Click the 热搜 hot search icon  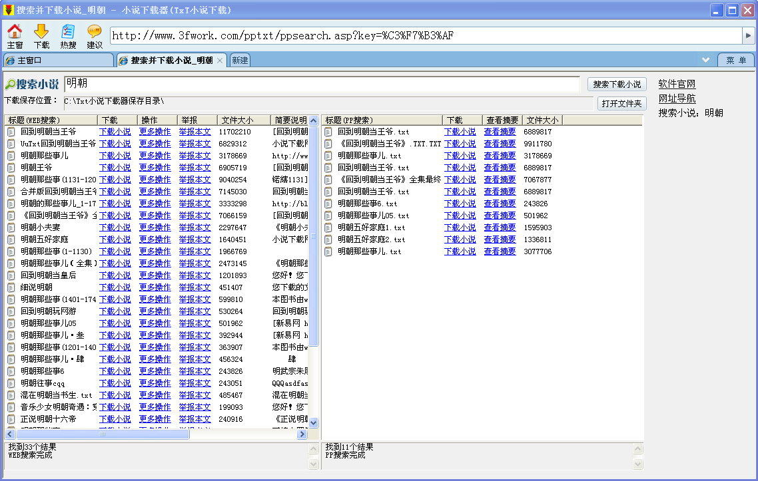[68, 36]
